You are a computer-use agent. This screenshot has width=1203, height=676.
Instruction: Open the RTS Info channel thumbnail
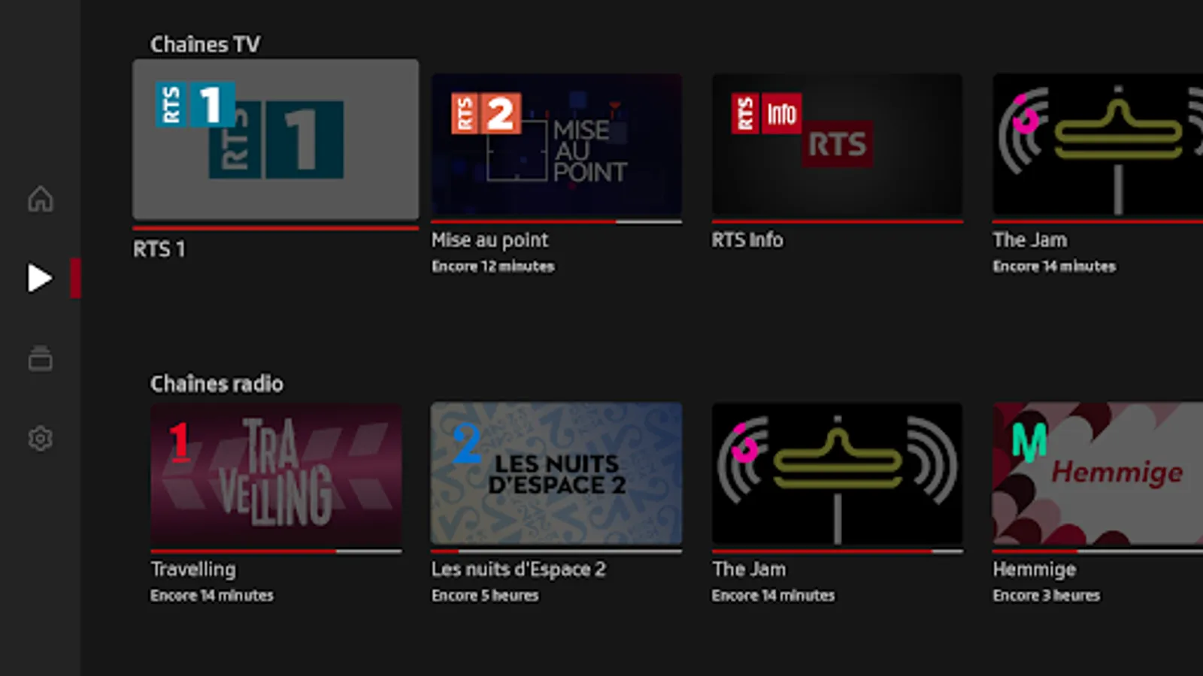[837, 145]
